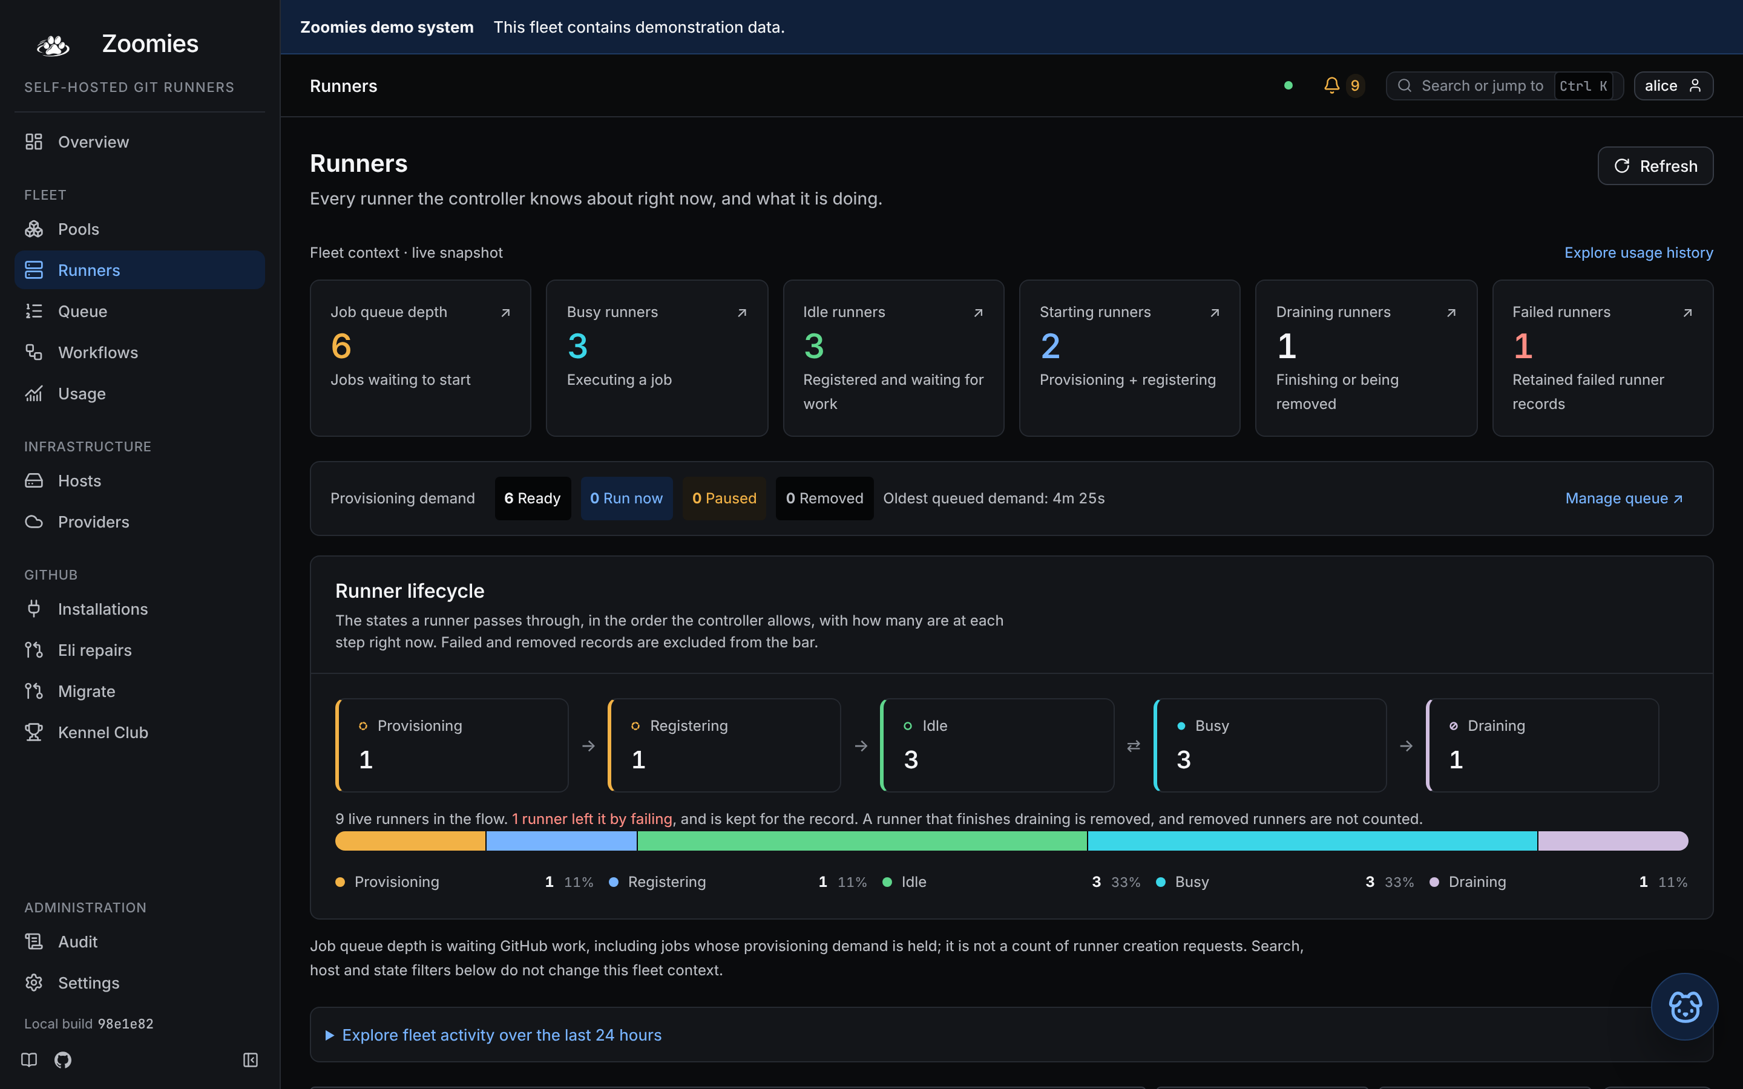Click the 0 Paused demand chip
The image size is (1743, 1089).
[x=724, y=499]
